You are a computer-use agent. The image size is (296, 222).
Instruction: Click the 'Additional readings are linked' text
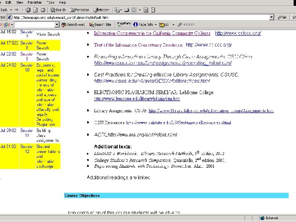[118, 178]
